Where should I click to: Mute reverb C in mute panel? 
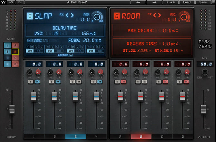point(15,58)
